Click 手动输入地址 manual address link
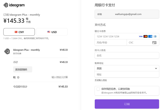 101,80
